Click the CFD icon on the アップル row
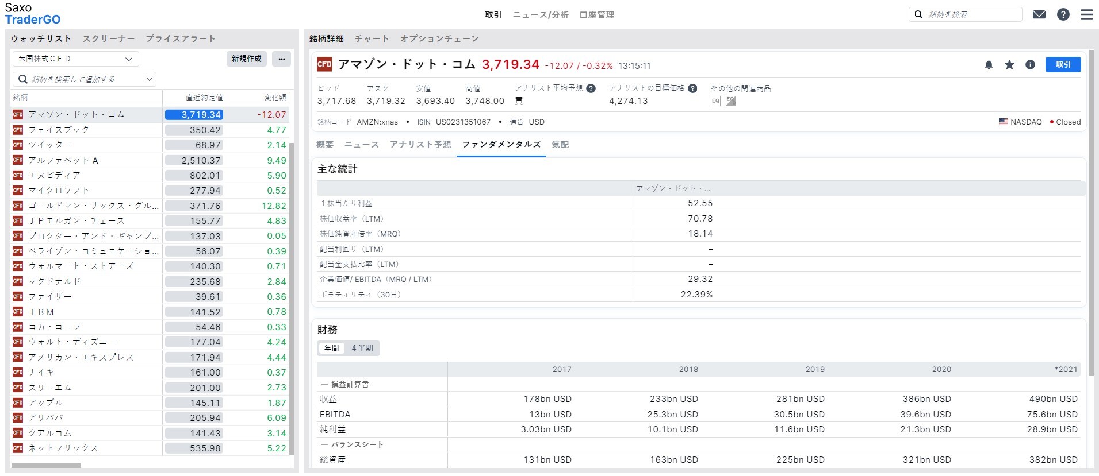 coord(18,403)
